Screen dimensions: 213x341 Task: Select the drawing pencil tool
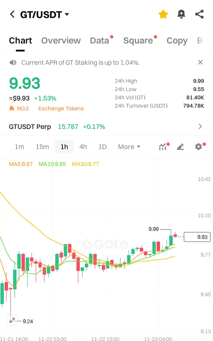coord(180,147)
